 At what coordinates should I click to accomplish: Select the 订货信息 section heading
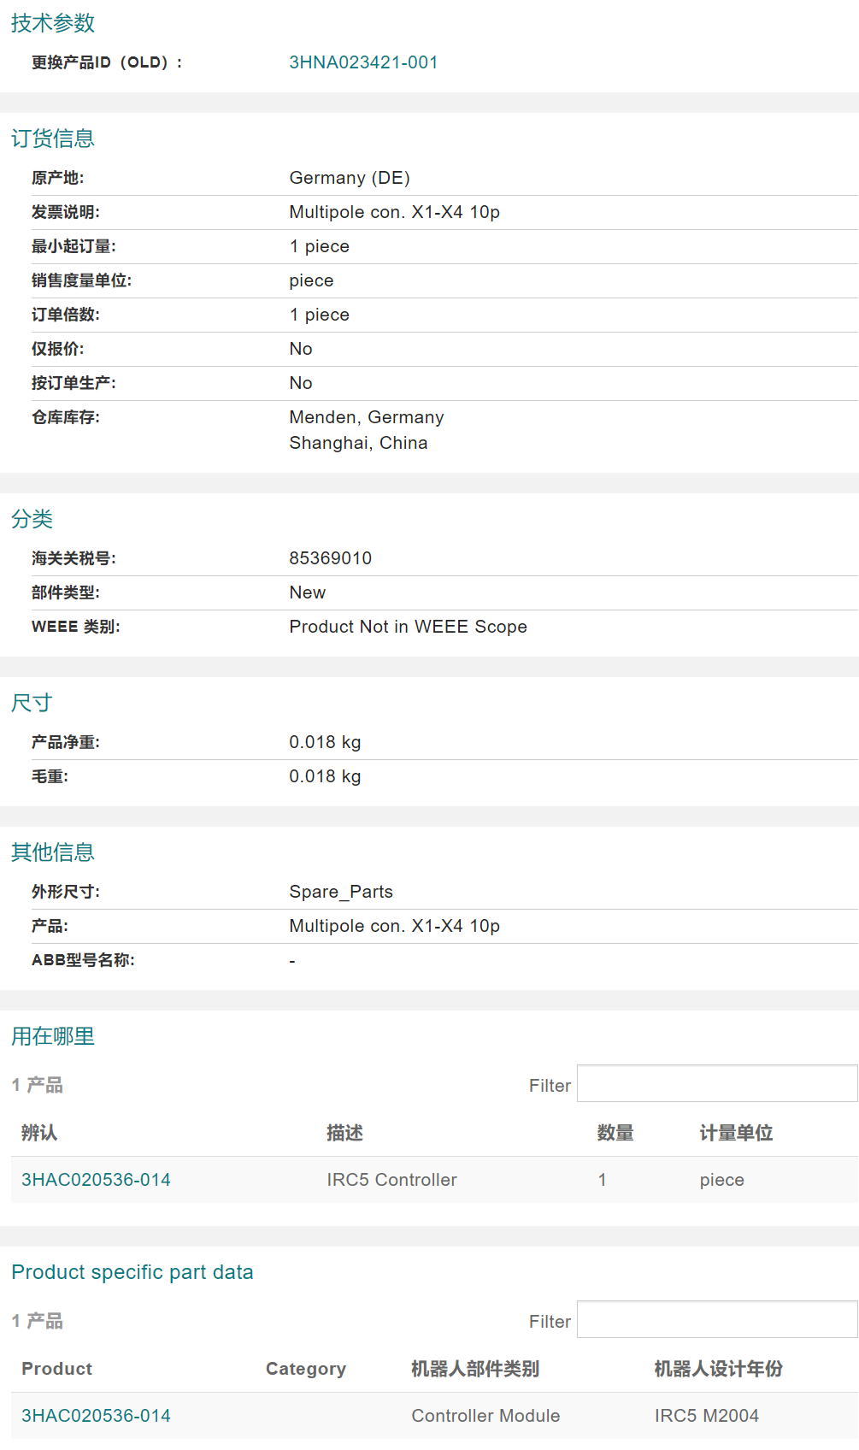point(53,139)
